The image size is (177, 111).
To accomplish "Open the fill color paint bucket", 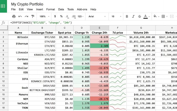I will pyautogui.click(x=155, y=16).
